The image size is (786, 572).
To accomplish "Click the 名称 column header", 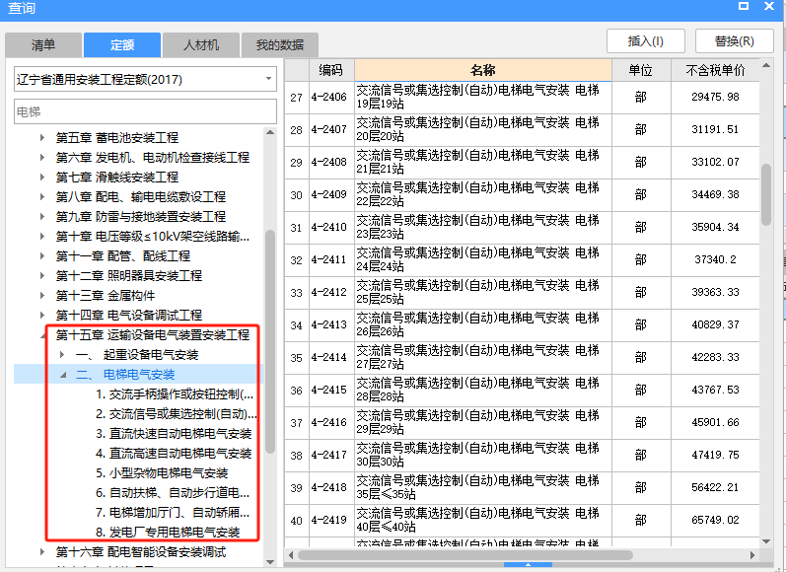I will pyautogui.click(x=482, y=70).
